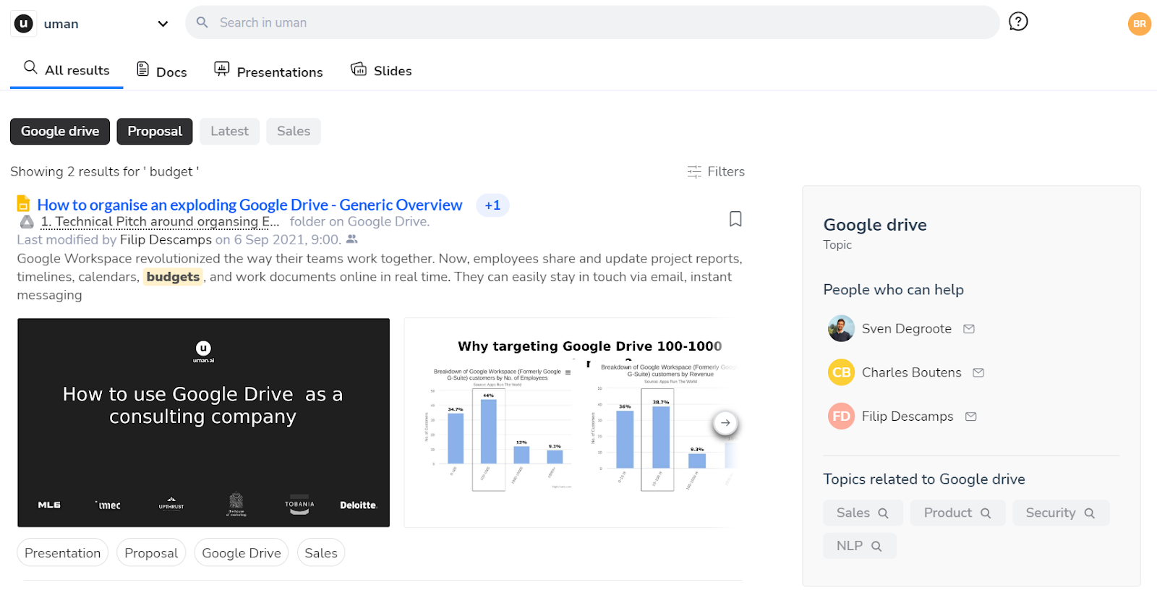1157x590 pixels.
Task: Switch to the Presentations tab
Action: point(268,71)
